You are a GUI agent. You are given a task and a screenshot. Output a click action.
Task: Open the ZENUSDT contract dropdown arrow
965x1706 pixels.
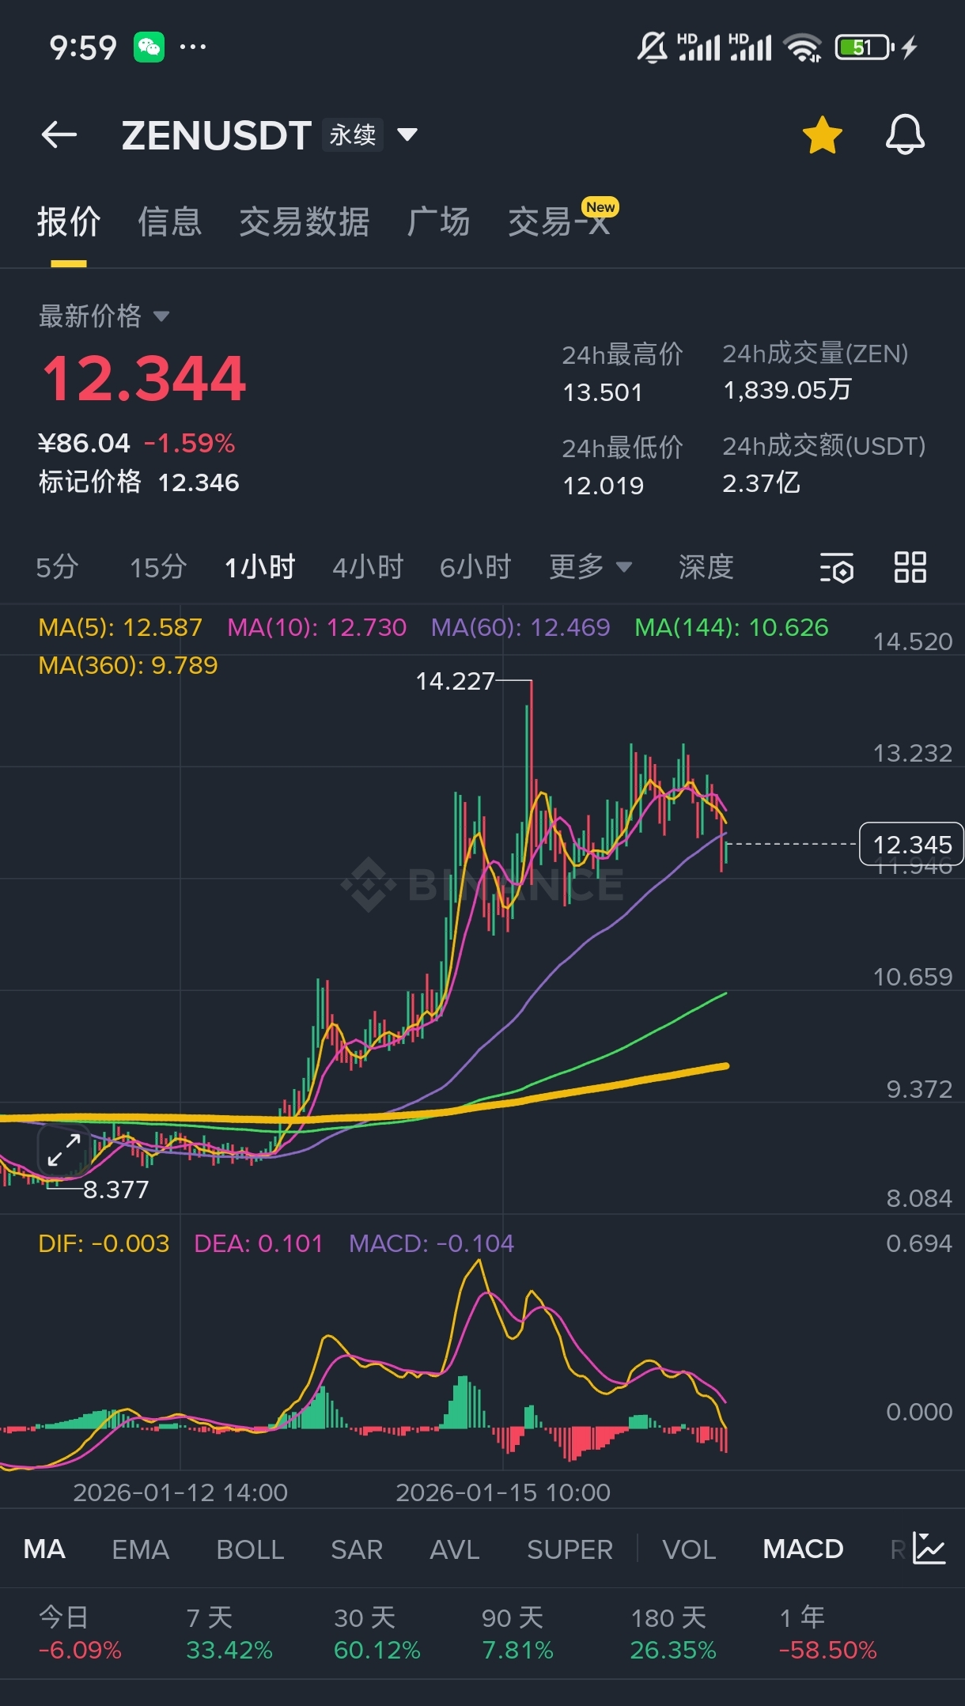click(407, 135)
